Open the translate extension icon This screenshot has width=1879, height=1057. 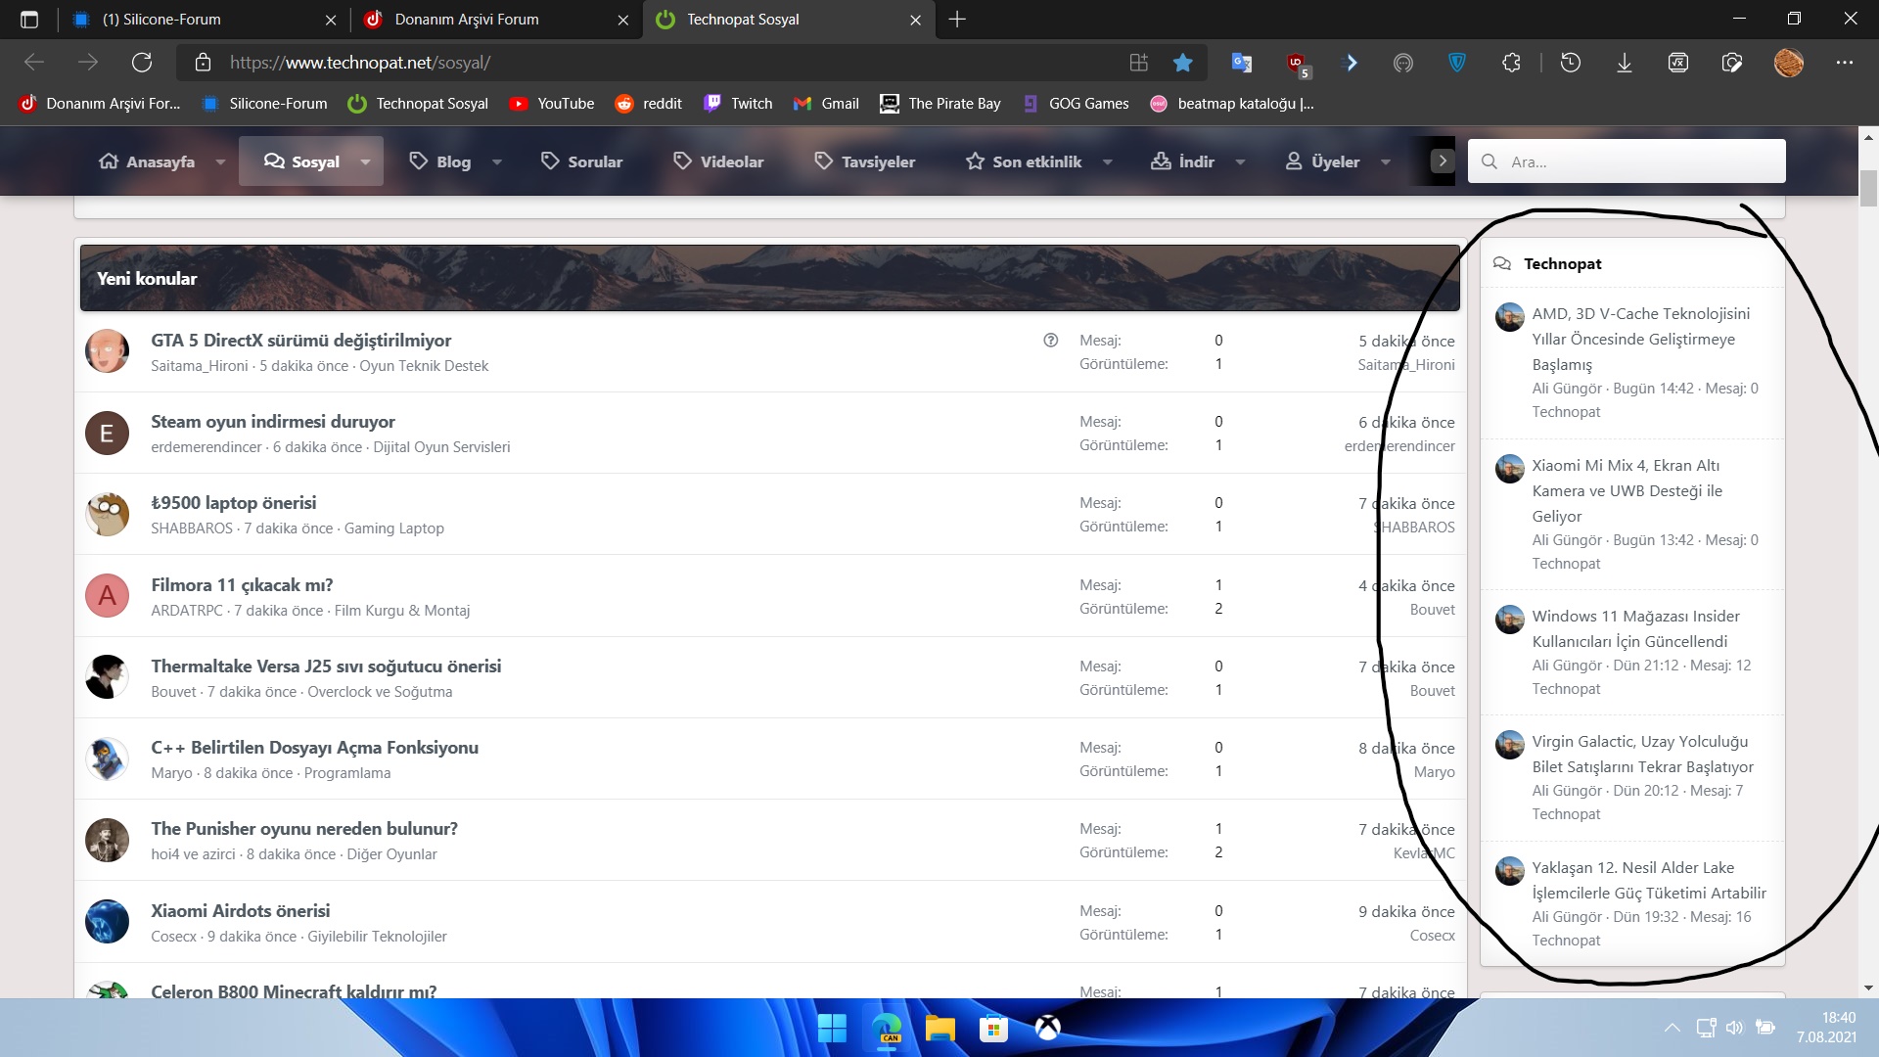[1242, 63]
